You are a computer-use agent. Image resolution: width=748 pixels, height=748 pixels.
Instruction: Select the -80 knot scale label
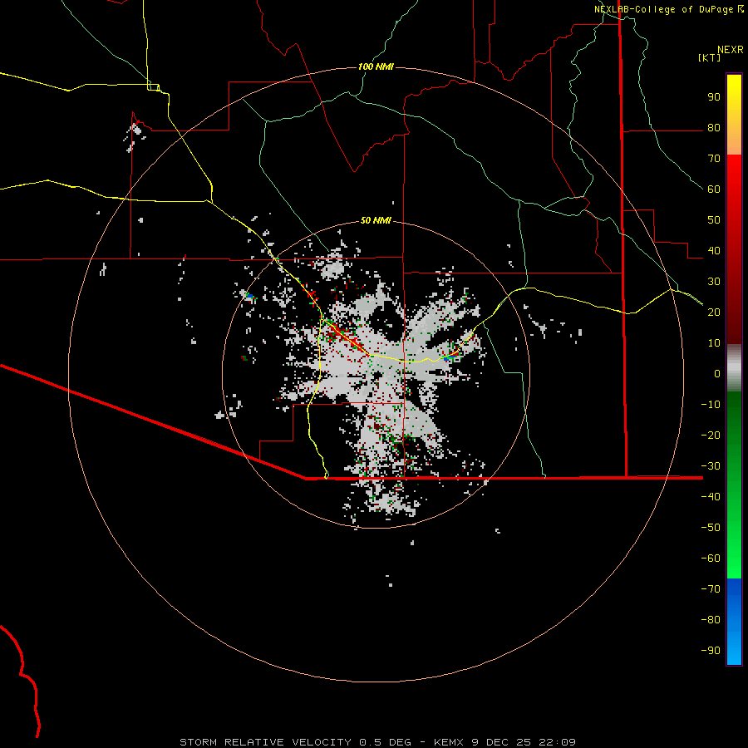click(x=711, y=620)
